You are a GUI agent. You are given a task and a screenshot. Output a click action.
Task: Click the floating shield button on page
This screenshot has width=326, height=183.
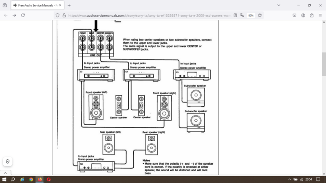click(8, 161)
